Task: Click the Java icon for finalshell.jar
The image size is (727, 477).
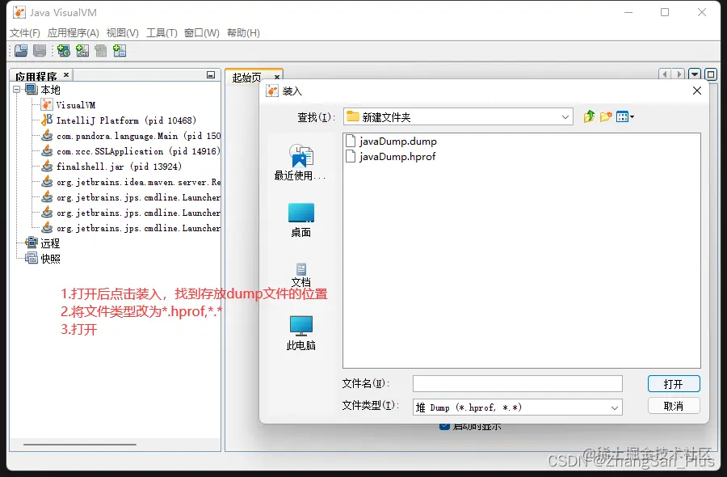Action: pyautogui.click(x=47, y=166)
